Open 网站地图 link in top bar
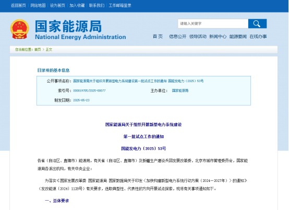The width and height of the screenshot is (289, 210). pos(38,6)
